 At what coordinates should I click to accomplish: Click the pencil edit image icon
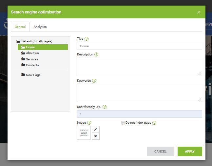click(96, 129)
